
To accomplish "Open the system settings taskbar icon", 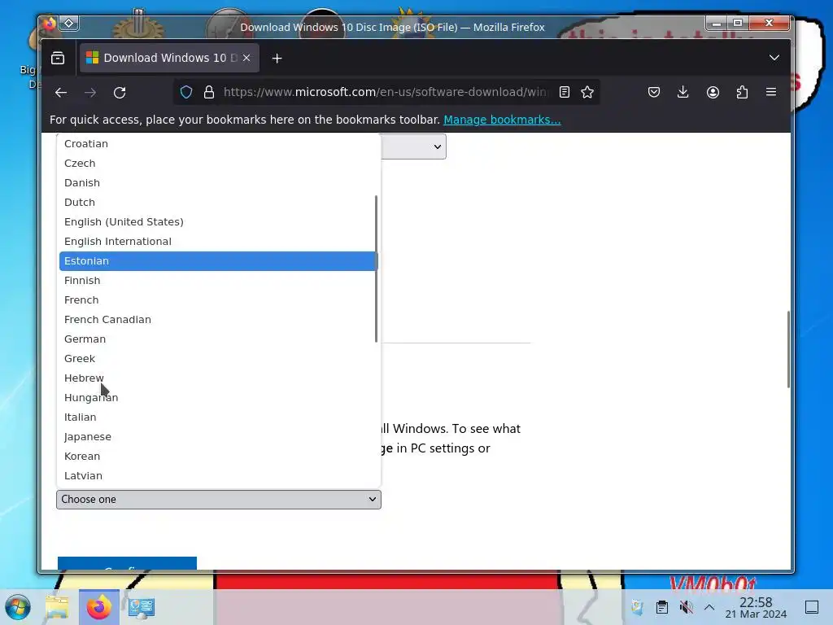I will (x=142, y=607).
